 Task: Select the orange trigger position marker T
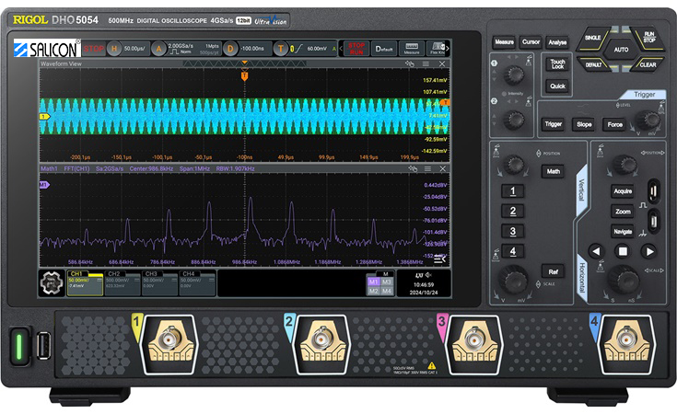[244, 76]
